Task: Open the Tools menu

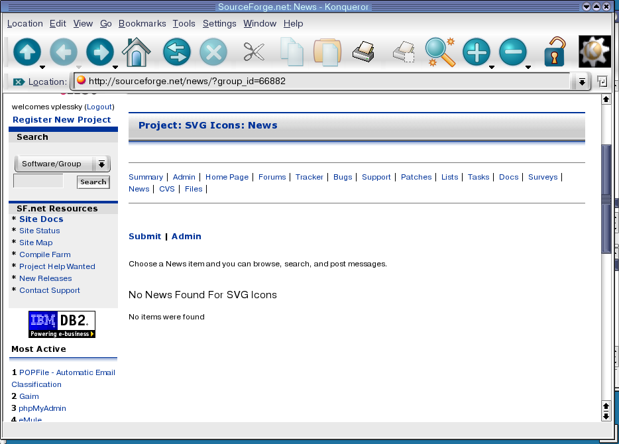Action: coord(184,24)
